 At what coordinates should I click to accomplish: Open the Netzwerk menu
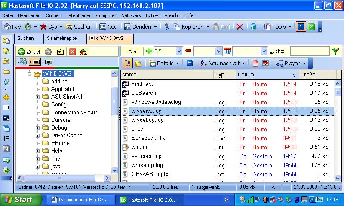[x=131, y=15]
